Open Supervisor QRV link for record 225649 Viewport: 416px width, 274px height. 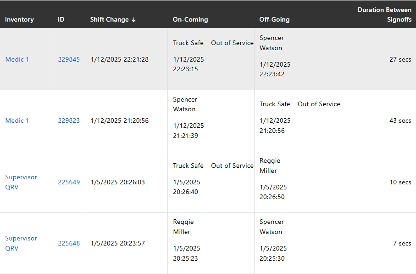[21, 182]
